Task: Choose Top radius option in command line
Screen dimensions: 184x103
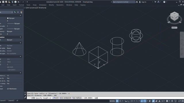Action: click(x=77, y=98)
